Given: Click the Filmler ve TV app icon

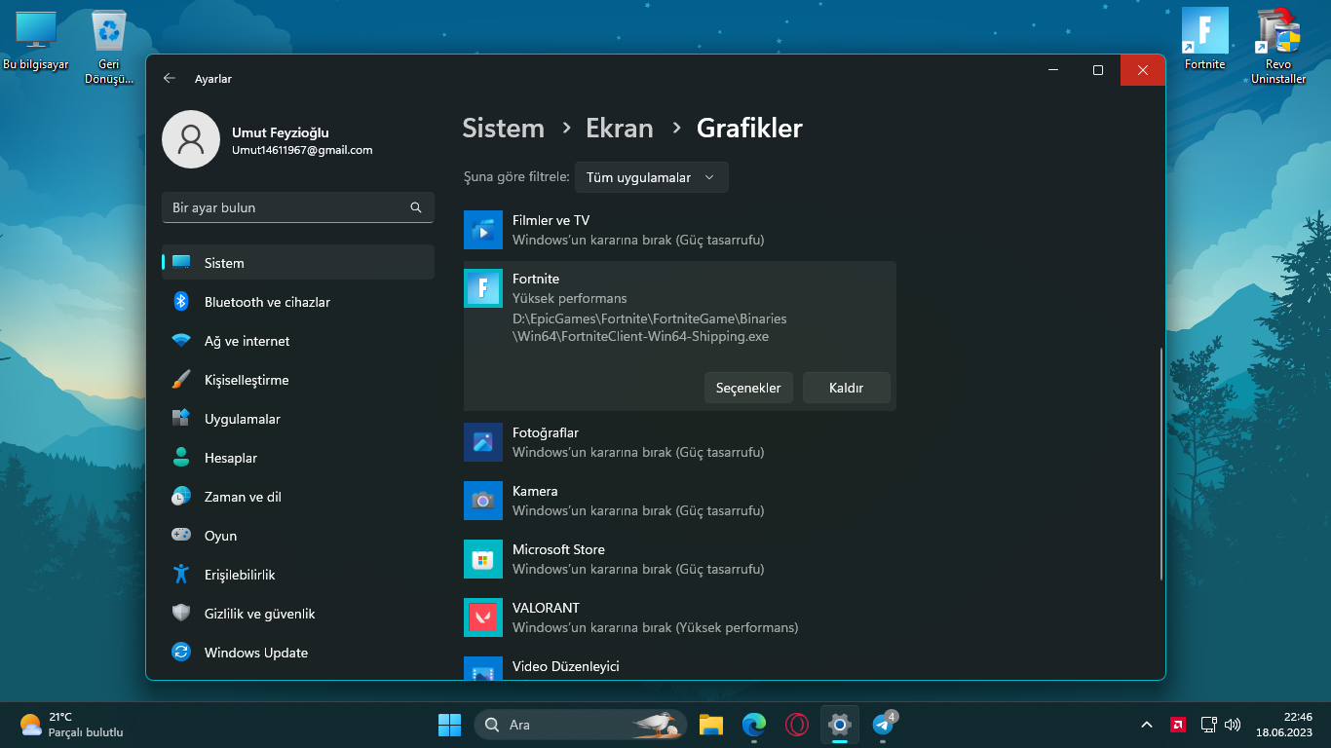Looking at the screenshot, I should point(483,230).
